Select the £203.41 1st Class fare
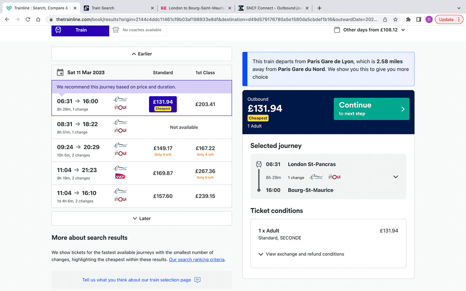The image size is (466, 291). (x=205, y=104)
